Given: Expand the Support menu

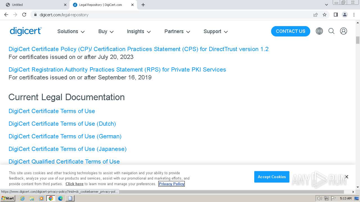Looking at the screenshot, I should (216, 31).
